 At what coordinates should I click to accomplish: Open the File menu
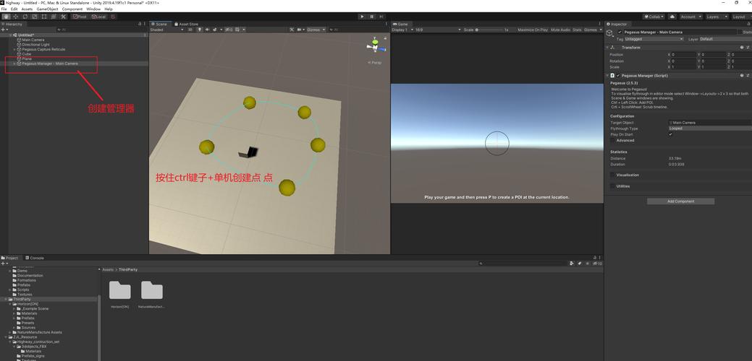(4, 9)
